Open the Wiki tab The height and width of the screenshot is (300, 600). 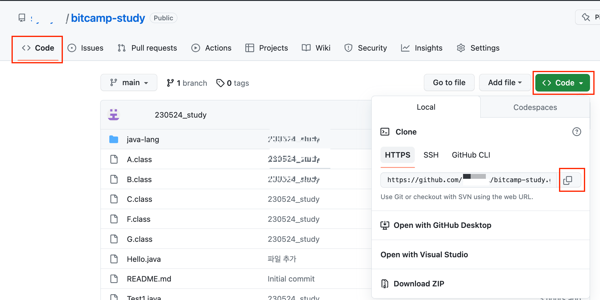pos(316,48)
